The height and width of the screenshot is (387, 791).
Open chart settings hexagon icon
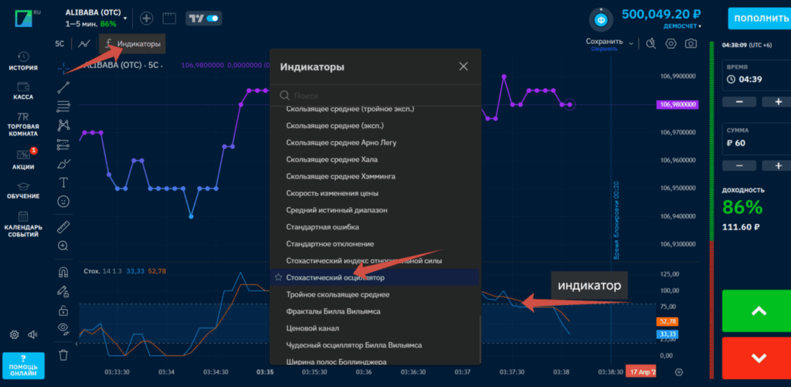tap(670, 44)
